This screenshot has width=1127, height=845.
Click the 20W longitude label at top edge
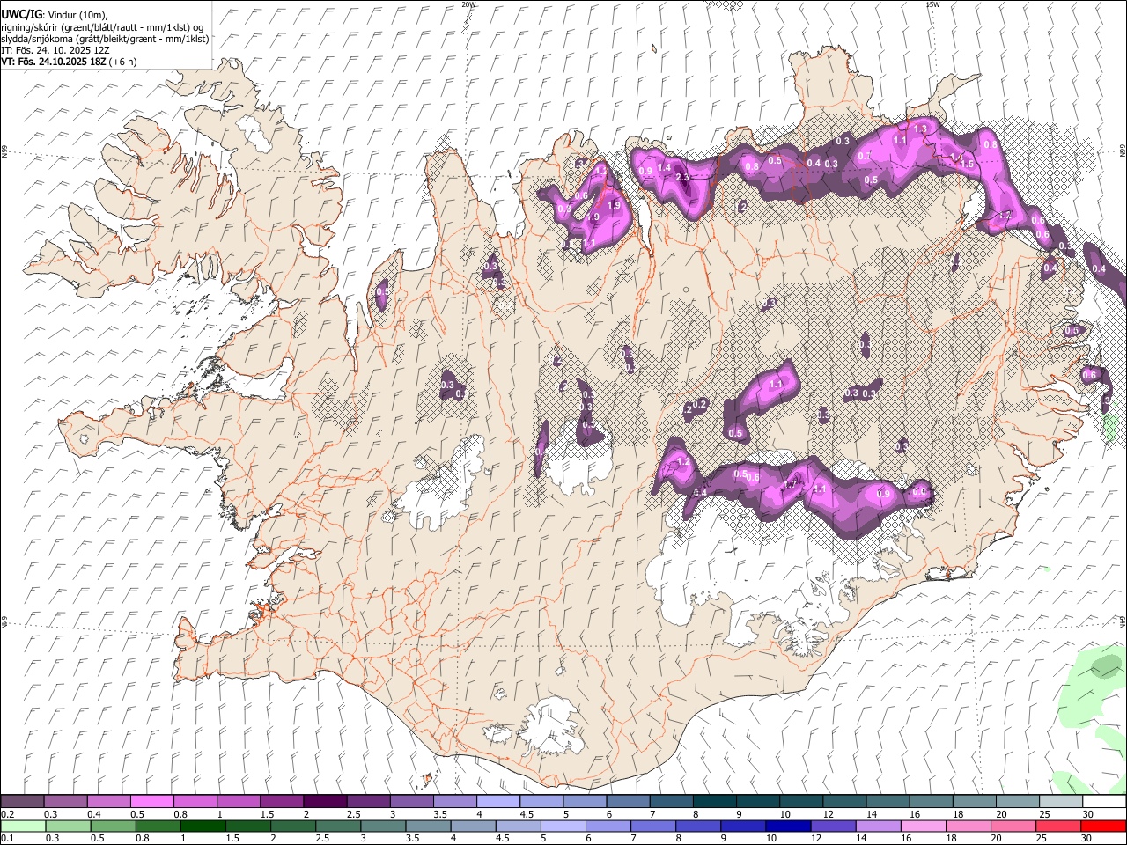(468, 4)
